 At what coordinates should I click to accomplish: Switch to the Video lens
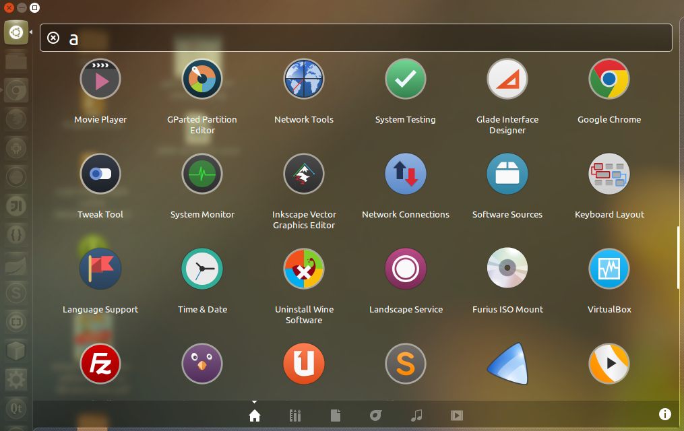[x=456, y=415]
